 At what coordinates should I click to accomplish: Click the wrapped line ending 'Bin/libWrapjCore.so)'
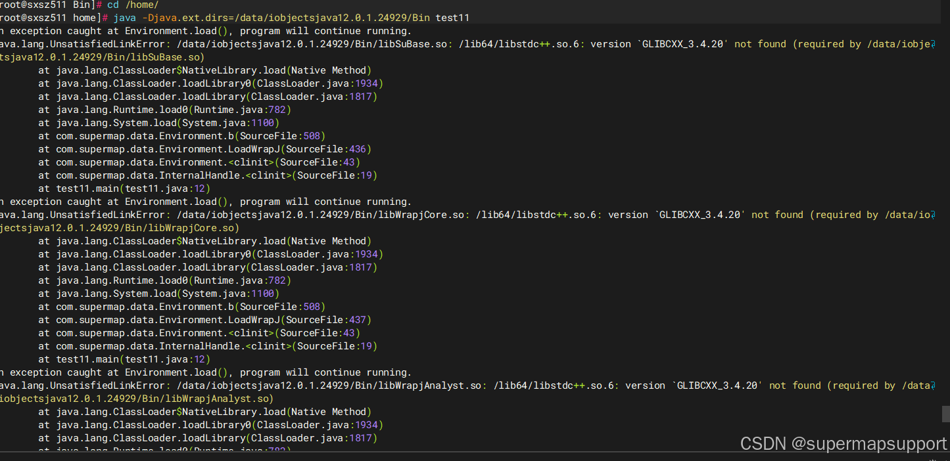[119, 228]
